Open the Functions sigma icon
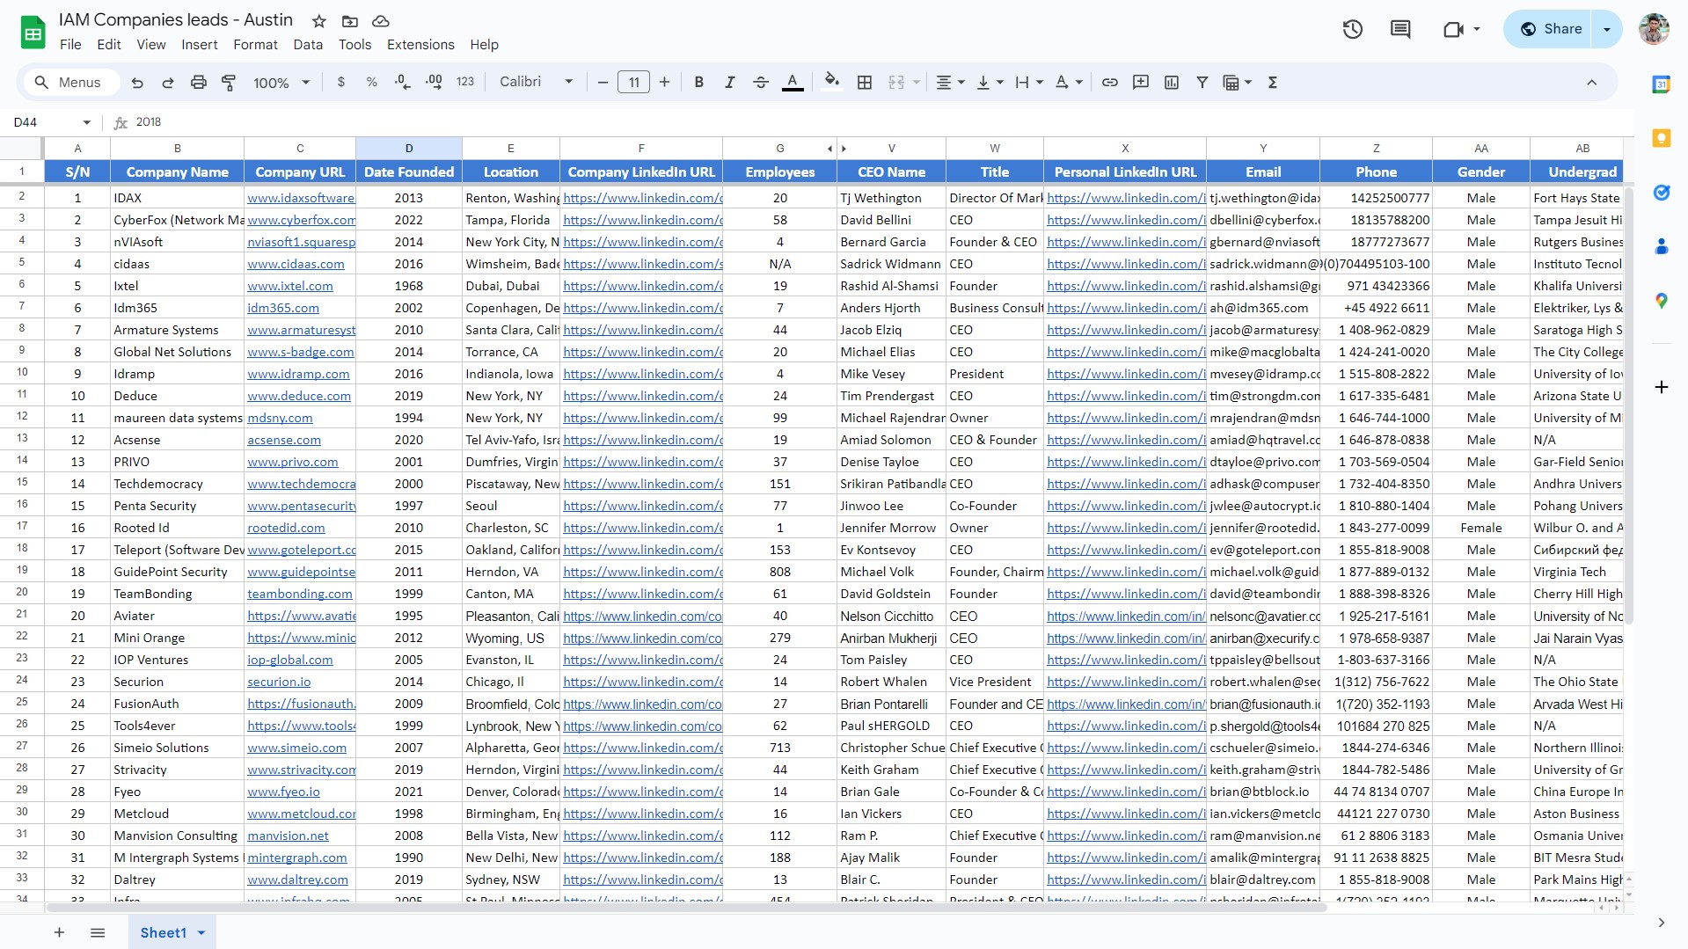1688x949 pixels. pos(1272,83)
